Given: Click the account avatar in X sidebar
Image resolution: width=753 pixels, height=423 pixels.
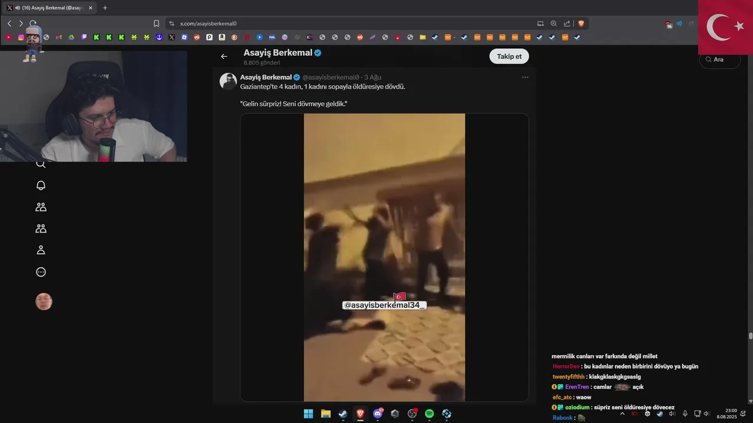Looking at the screenshot, I should click(44, 301).
